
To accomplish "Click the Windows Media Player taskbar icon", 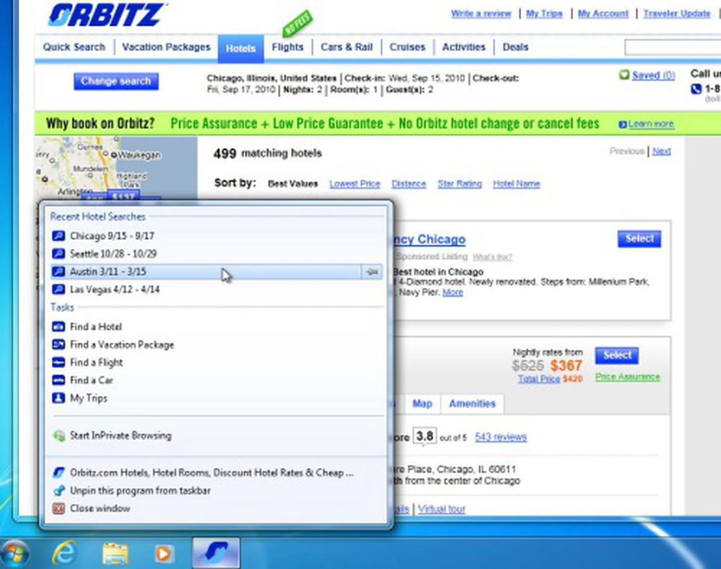I will [163, 554].
